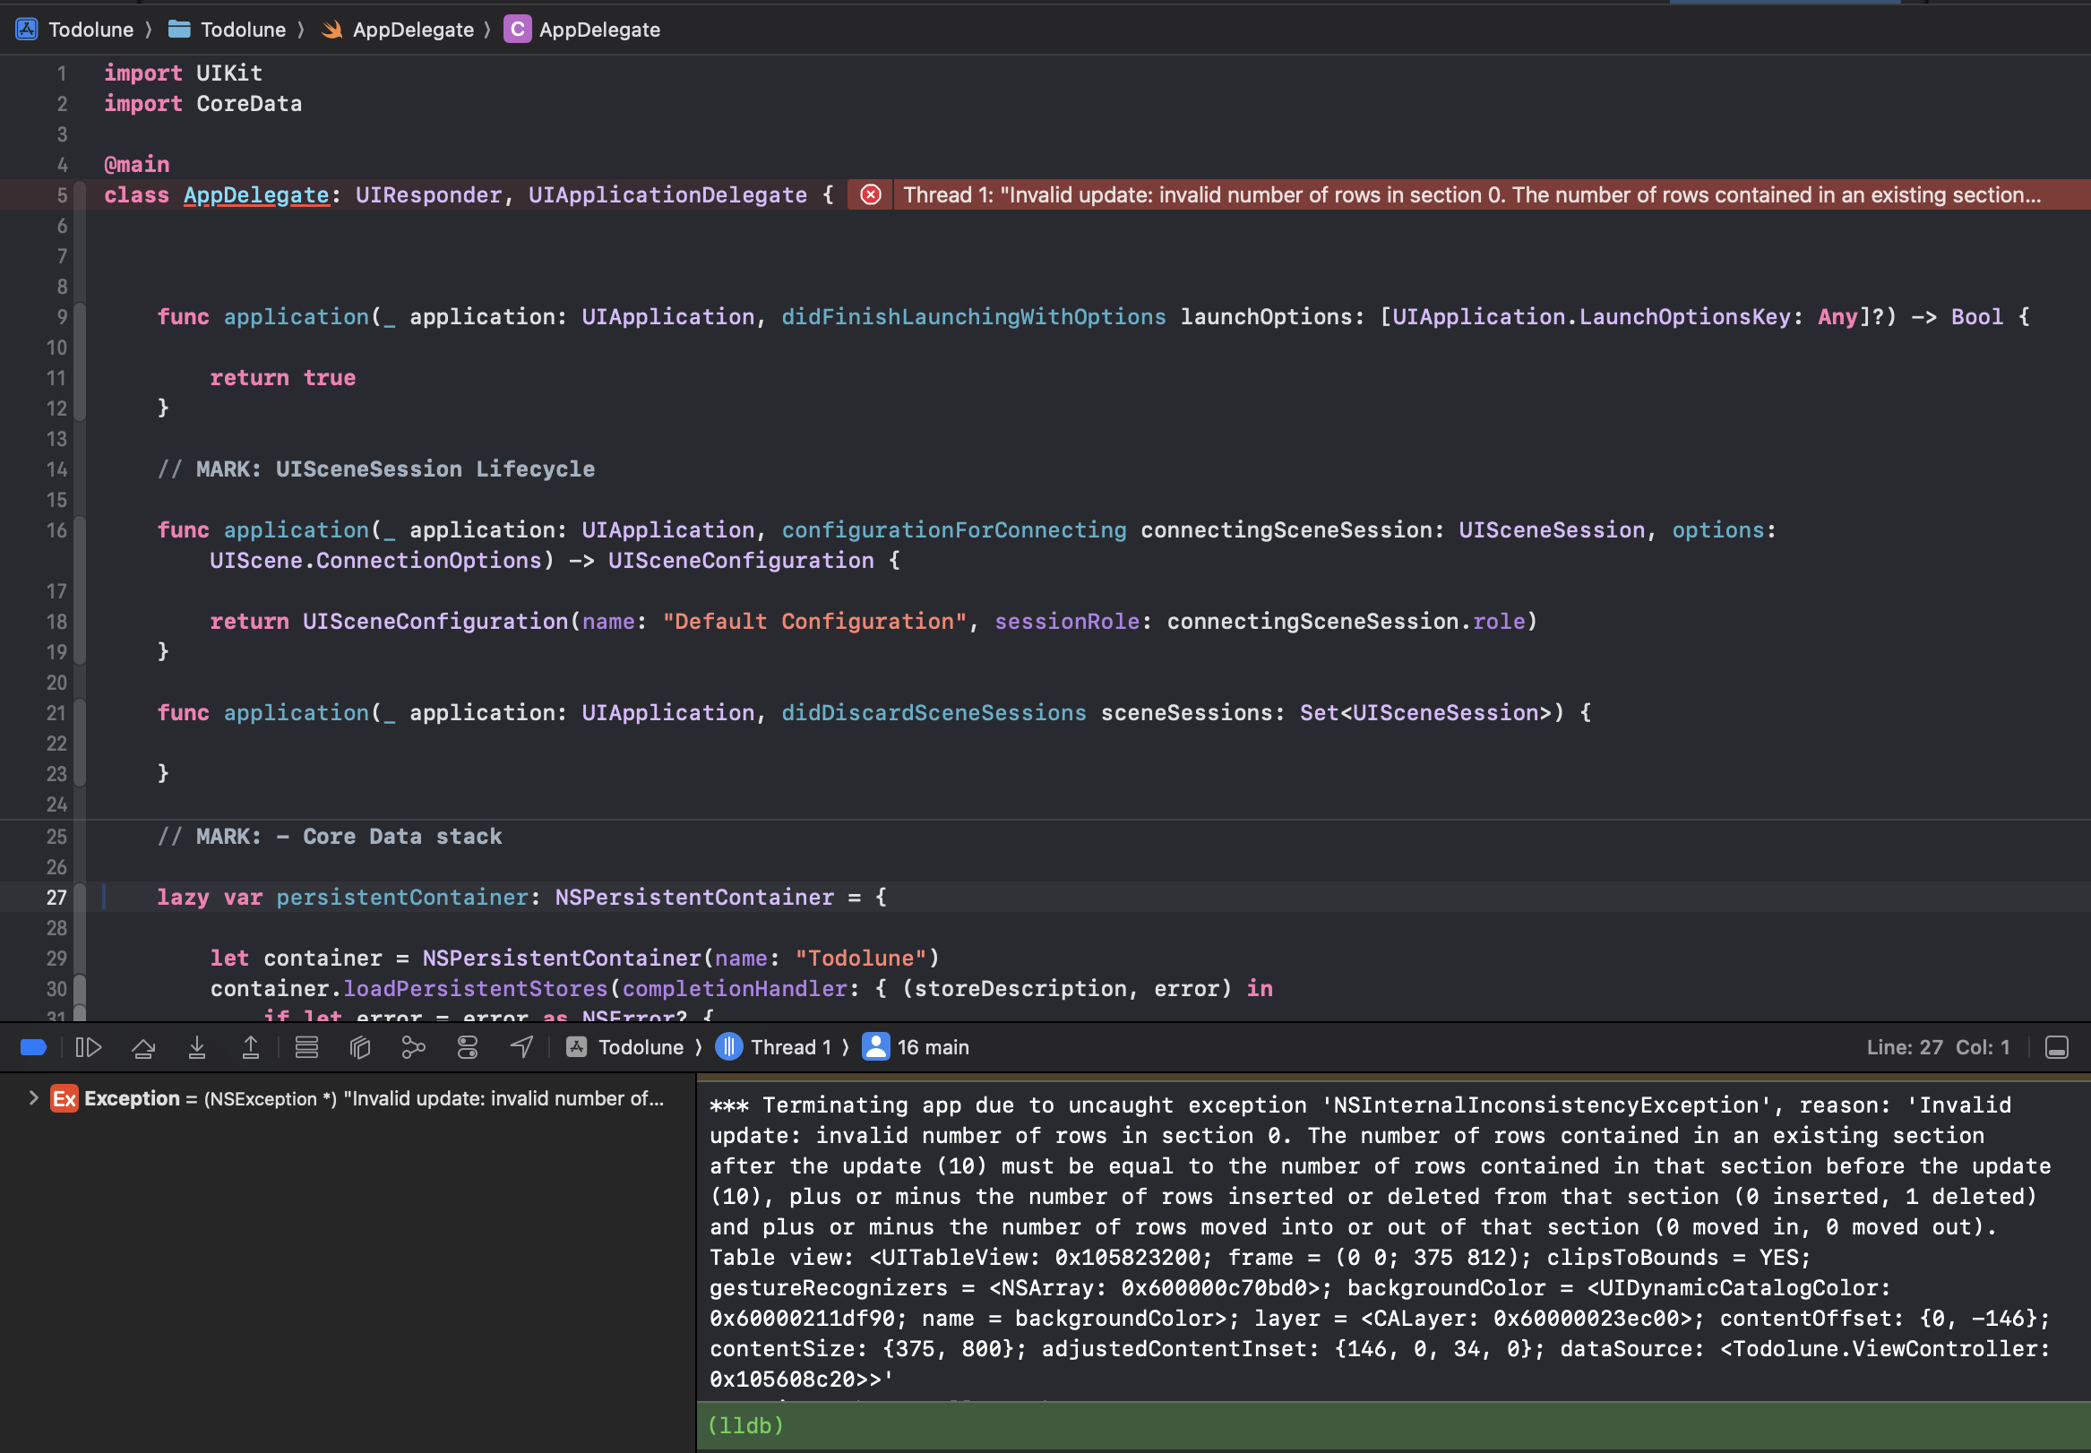Toggle the breakpoints activation button
The width and height of the screenshot is (2091, 1453).
(33, 1047)
